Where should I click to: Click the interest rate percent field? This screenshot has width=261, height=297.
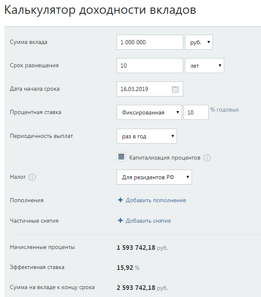196,112
